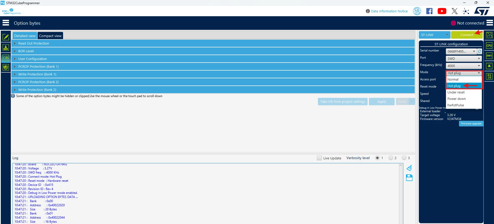Click the firmware version value V2J47M34
Image resolution: width=494 pixels, height=224 pixels.
454,119
